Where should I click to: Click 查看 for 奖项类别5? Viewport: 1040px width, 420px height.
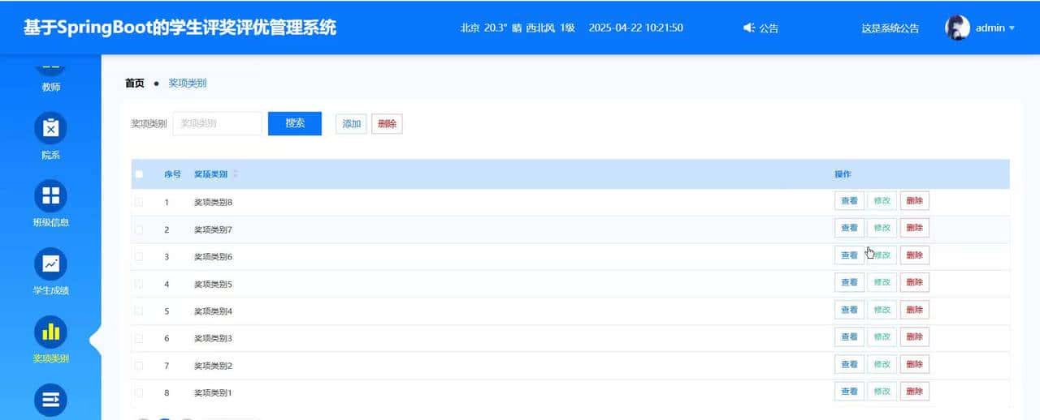click(849, 282)
